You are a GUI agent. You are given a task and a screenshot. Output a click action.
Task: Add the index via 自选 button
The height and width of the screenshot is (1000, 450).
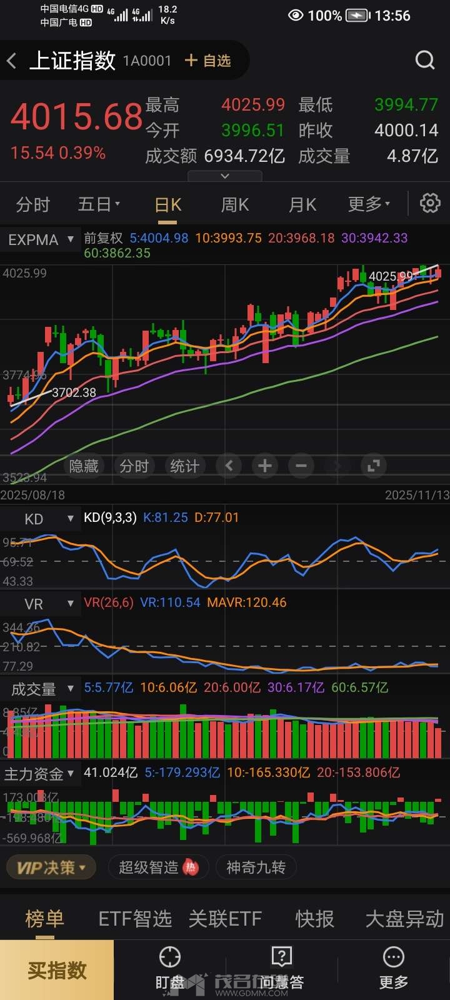click(208, 61)
